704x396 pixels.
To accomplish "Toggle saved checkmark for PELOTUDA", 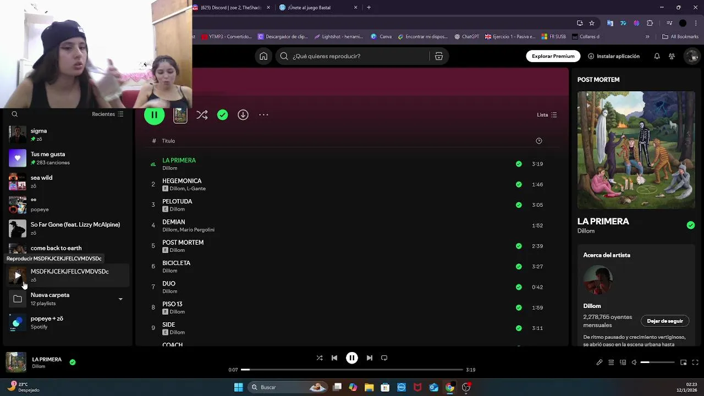I will coord(519,205).
